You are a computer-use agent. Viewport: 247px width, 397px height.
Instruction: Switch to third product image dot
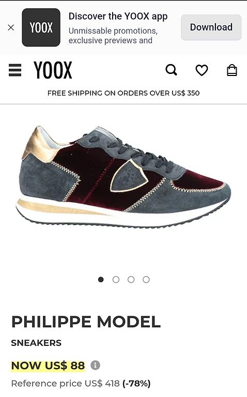[131, 280]
